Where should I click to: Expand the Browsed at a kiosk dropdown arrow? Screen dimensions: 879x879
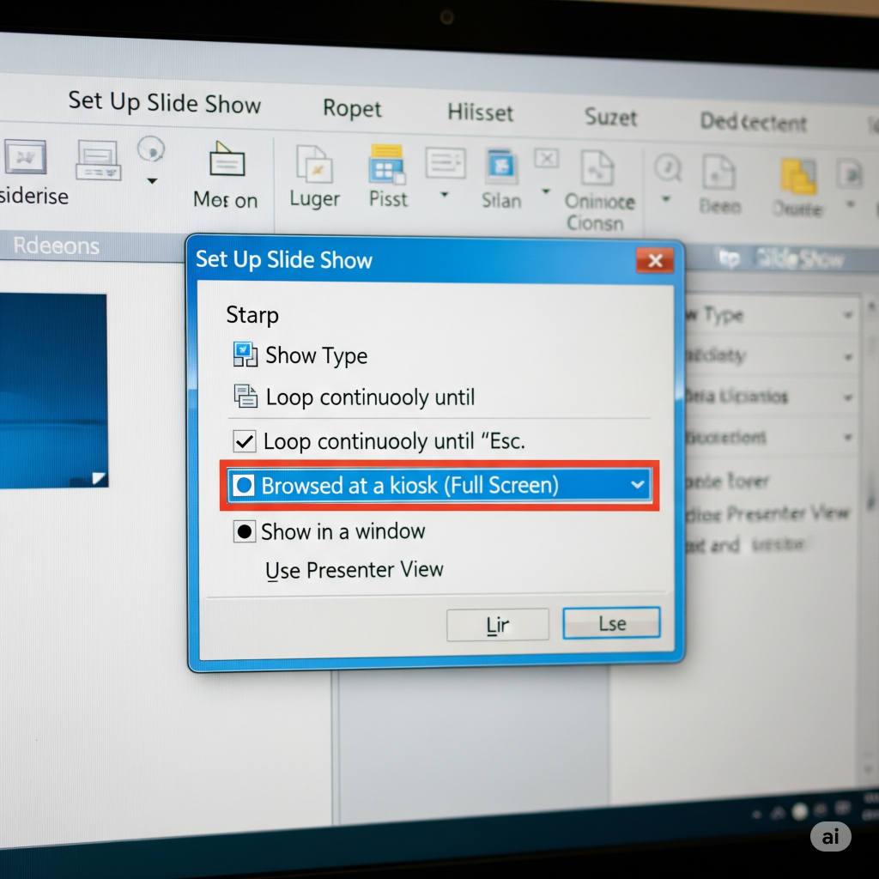[x=637, y=485]
